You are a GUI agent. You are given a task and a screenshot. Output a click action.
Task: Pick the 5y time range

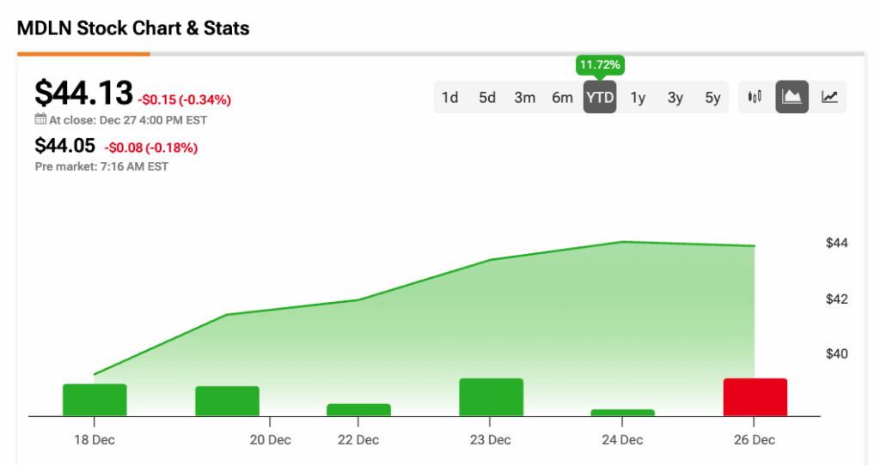click(712, 98)
